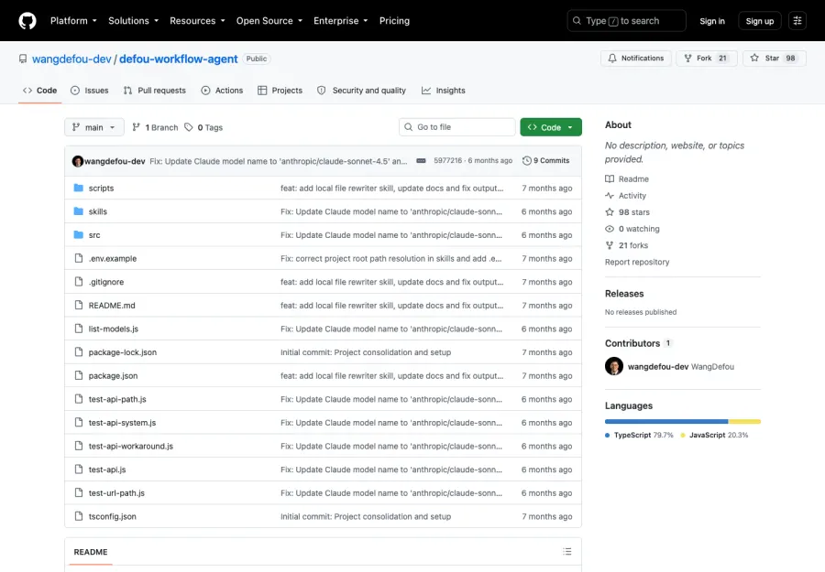Open the command palette icon in header
Screen dimensions: 825x572
coord(797,21)
